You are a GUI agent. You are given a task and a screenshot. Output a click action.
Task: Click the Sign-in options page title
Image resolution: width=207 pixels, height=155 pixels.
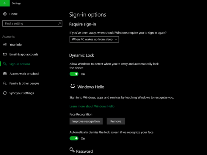point(87,15)
